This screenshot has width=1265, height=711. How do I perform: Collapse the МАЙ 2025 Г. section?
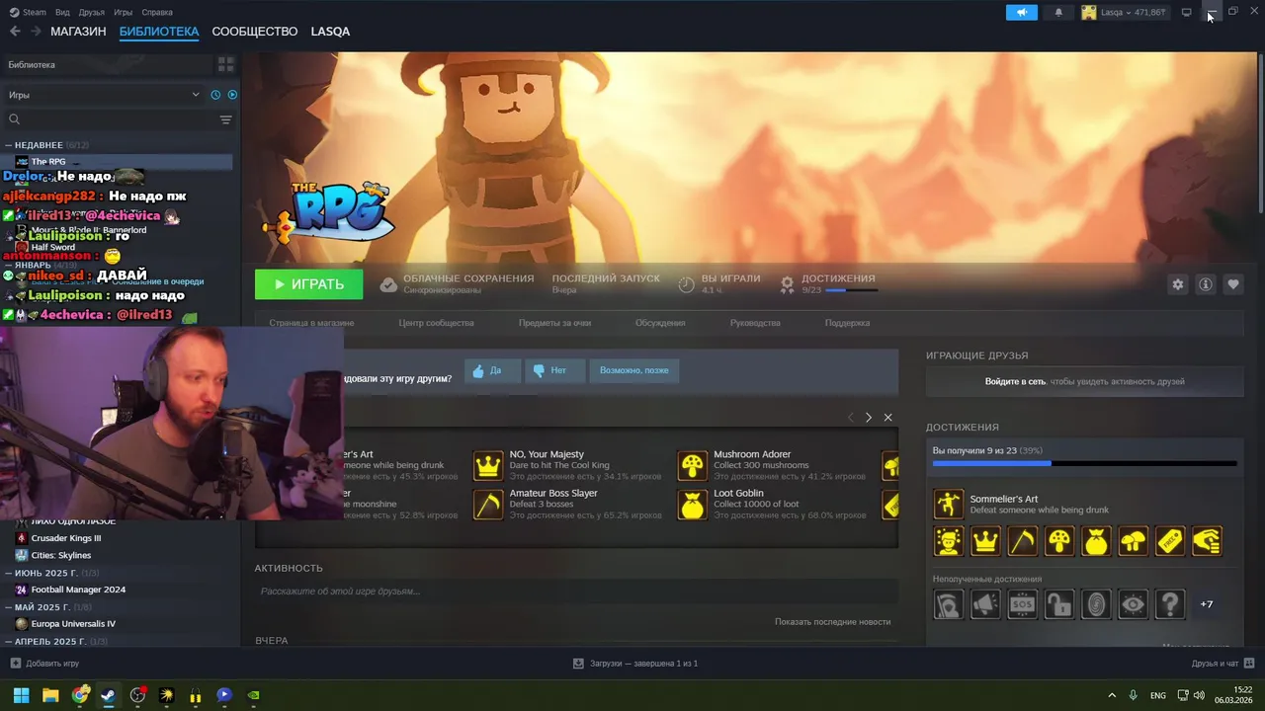pyautogui.click(x=9, y=607)
